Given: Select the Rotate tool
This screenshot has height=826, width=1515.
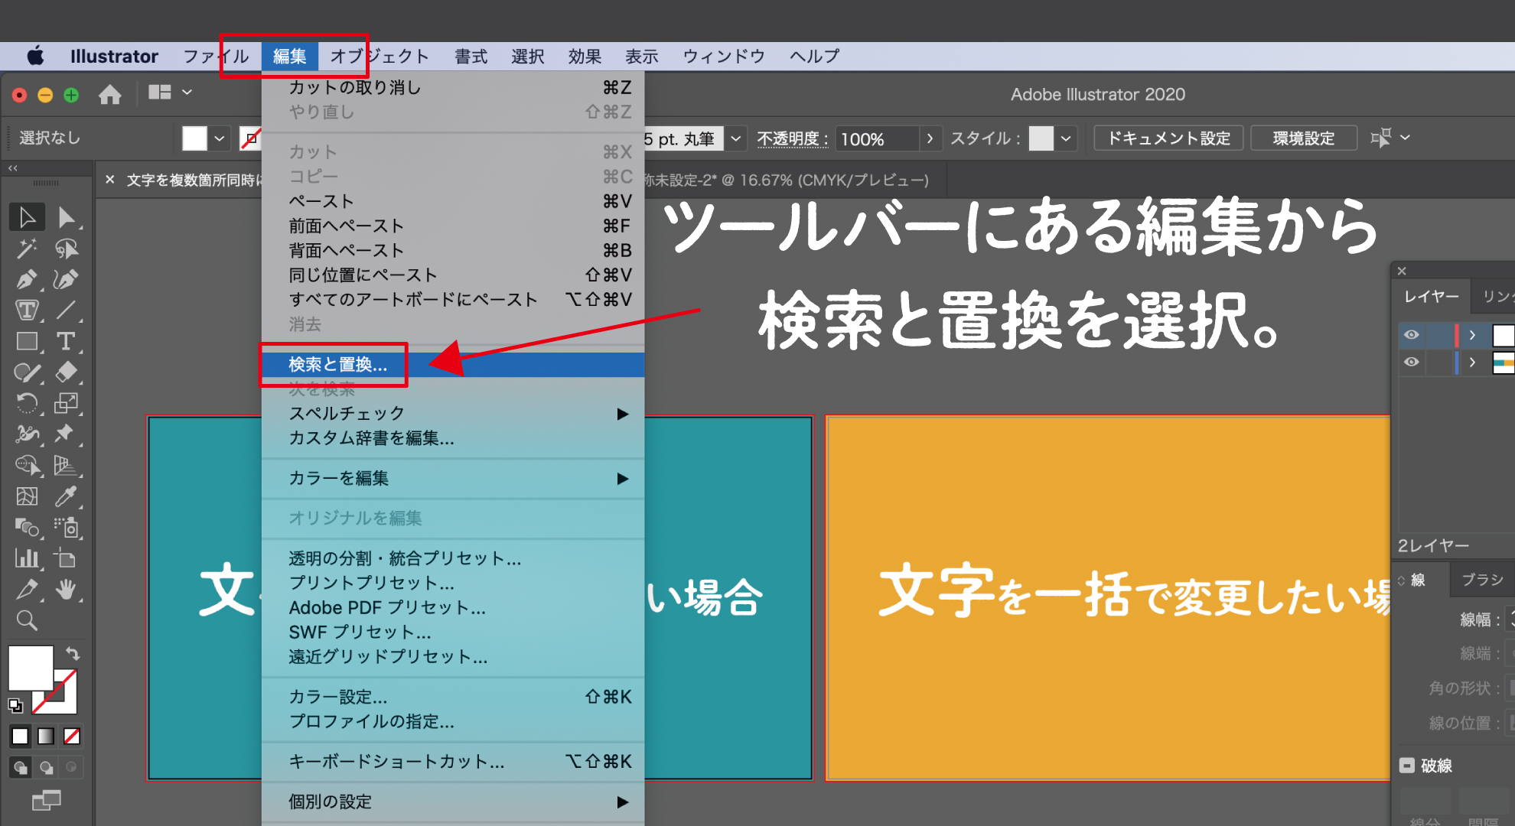Looking at the screenshot, I should tap(27, 404).
